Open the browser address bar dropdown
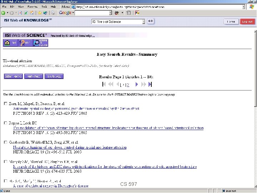The image size is (257, 193). (243, 7)
